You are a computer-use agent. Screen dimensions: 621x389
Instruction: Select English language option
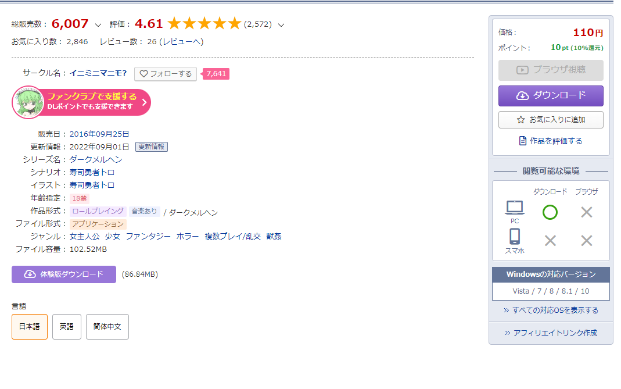(x=67, y=327)
